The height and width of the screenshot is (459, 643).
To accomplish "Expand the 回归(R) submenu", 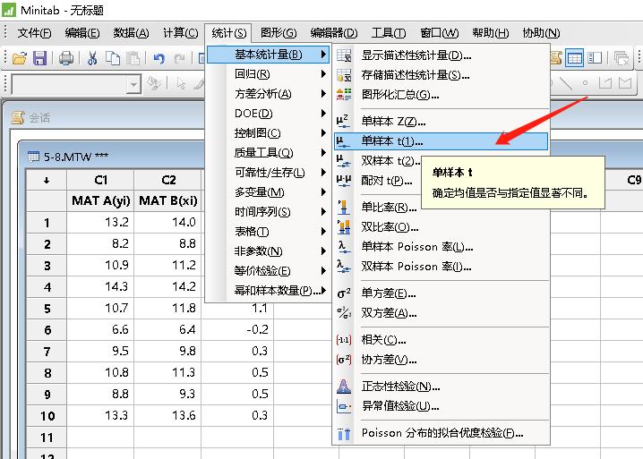I will (267, 74).
